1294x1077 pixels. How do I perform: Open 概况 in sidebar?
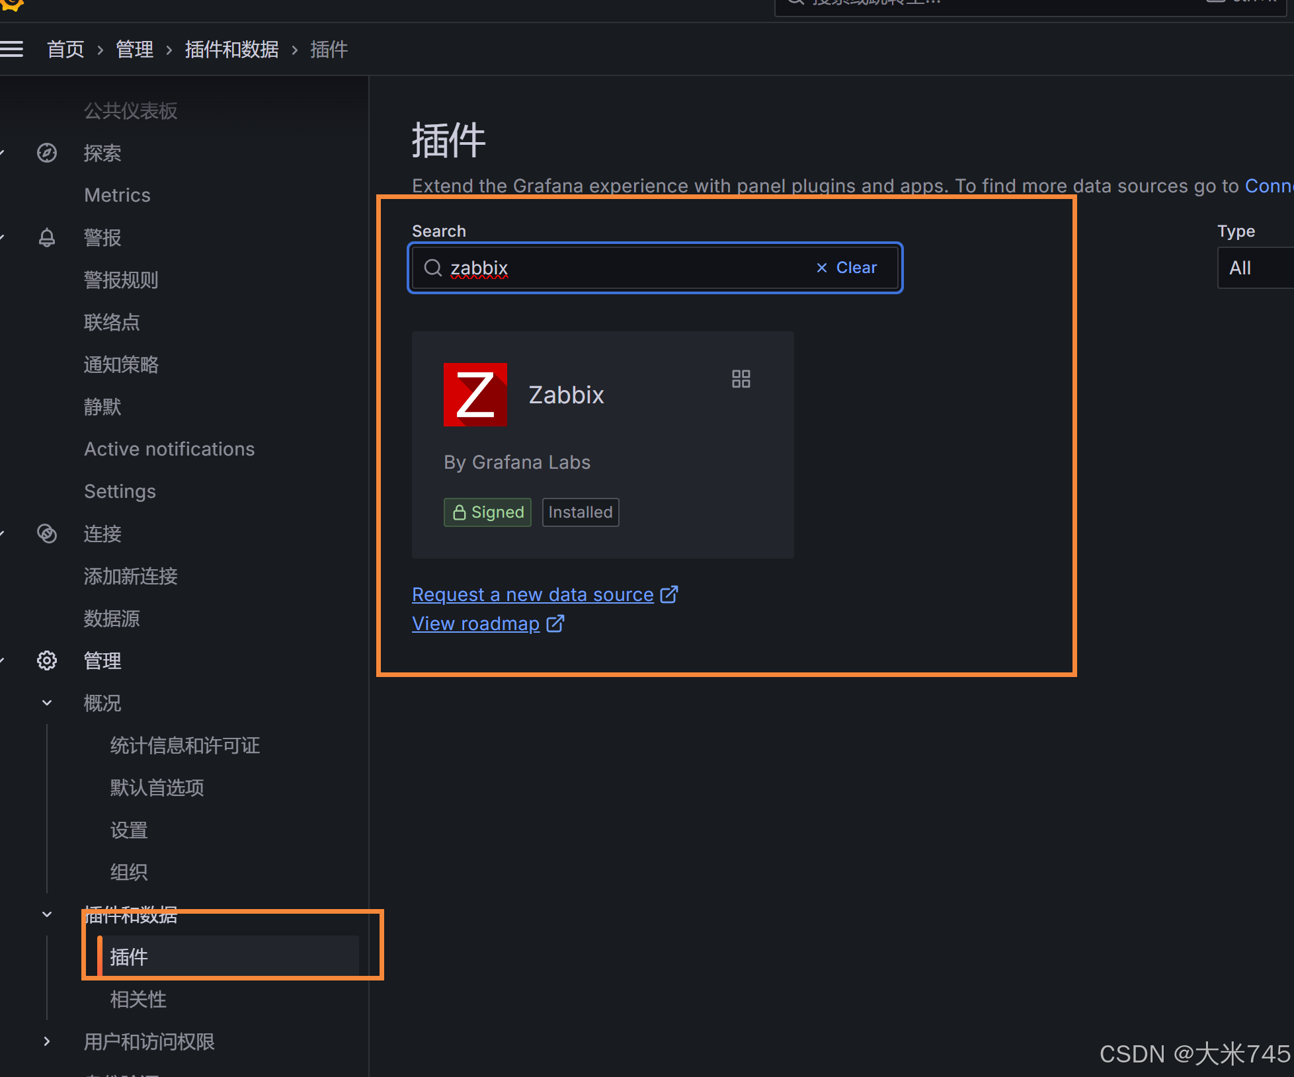102,703
